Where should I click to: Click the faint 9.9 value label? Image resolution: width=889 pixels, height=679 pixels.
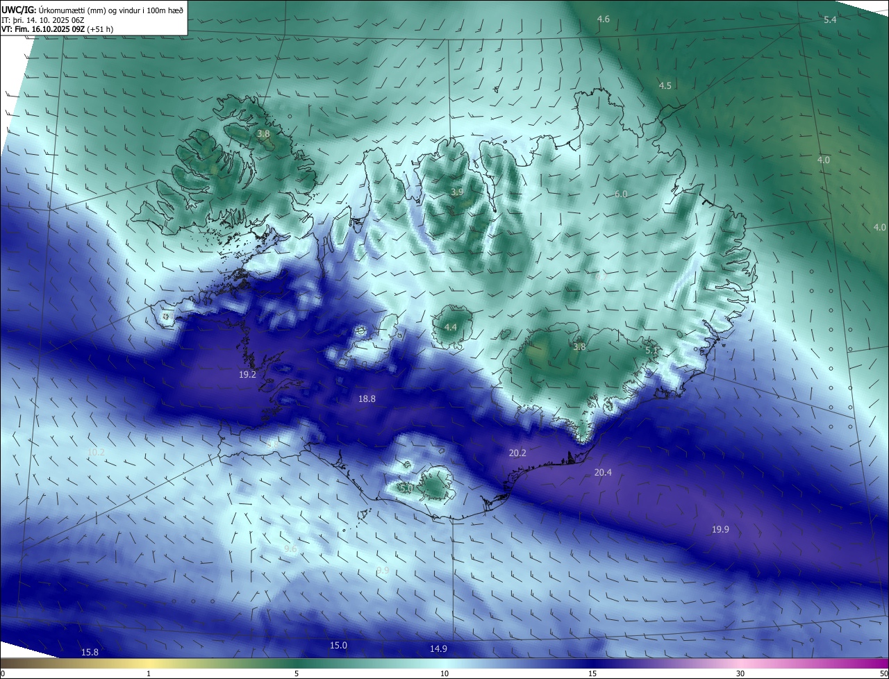tap(382, 570)
